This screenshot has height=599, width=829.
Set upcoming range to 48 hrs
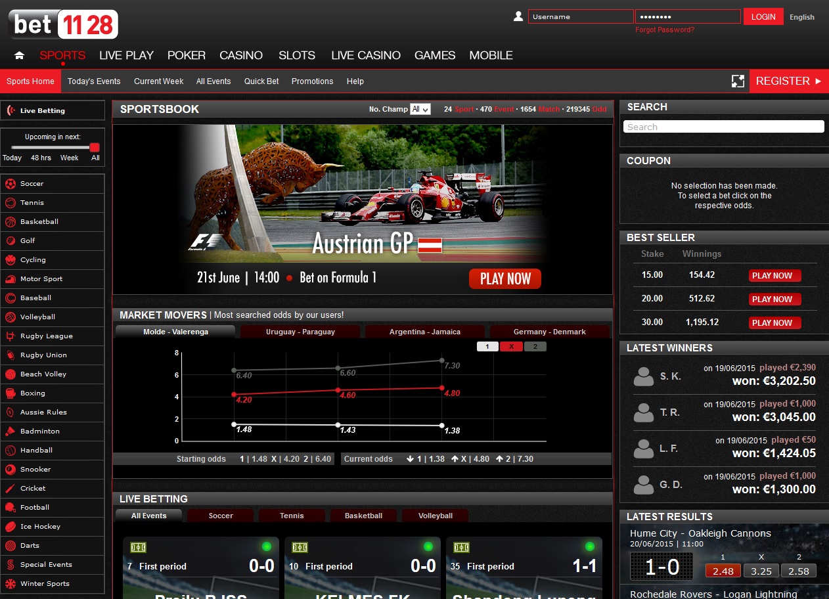(41, 158)
